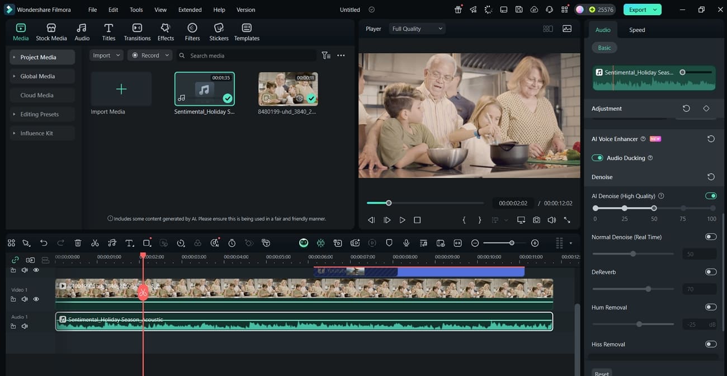Mute the Audio 1 track
The width and height of the screenshot is (727, 376).
click(x=25, y=326)
